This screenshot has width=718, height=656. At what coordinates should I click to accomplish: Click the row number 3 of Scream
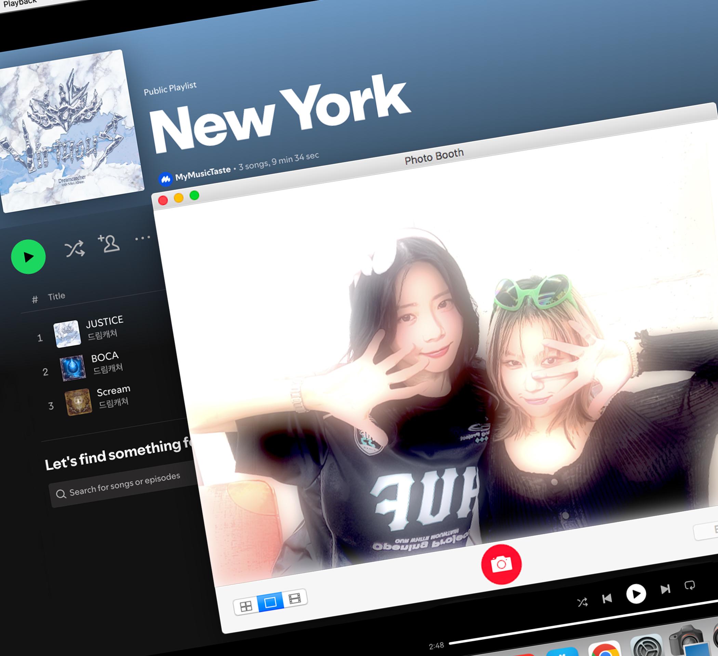coord(51,406)
